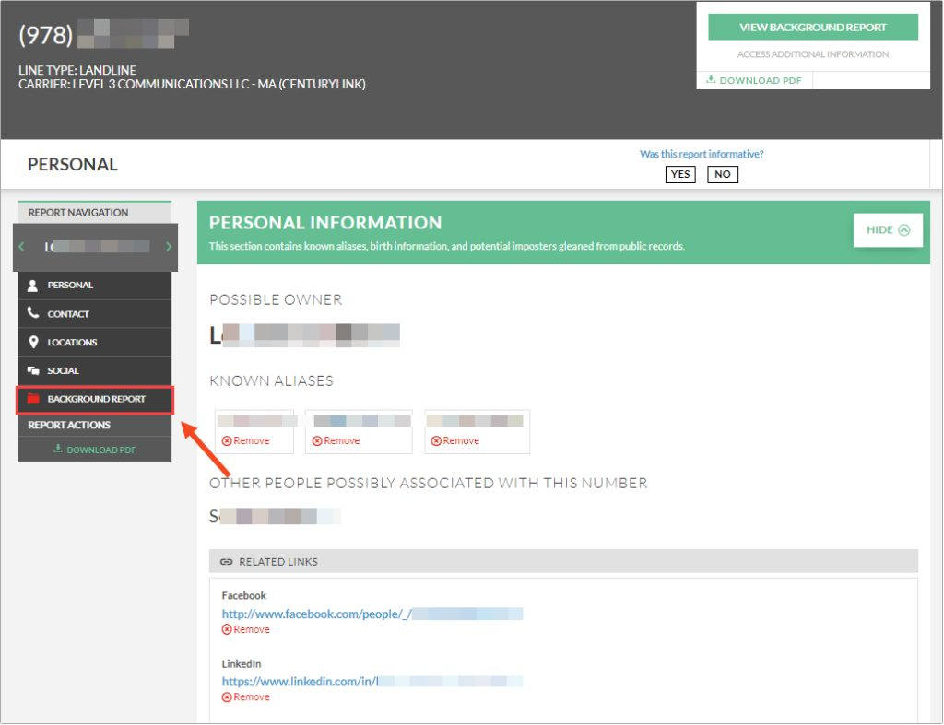The width and height of the screenshot is (944, 725).
Task: Click the person icon beside Personal
Action: coord(33,286)
